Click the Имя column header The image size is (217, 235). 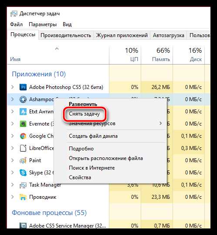(x=15, y=59)
